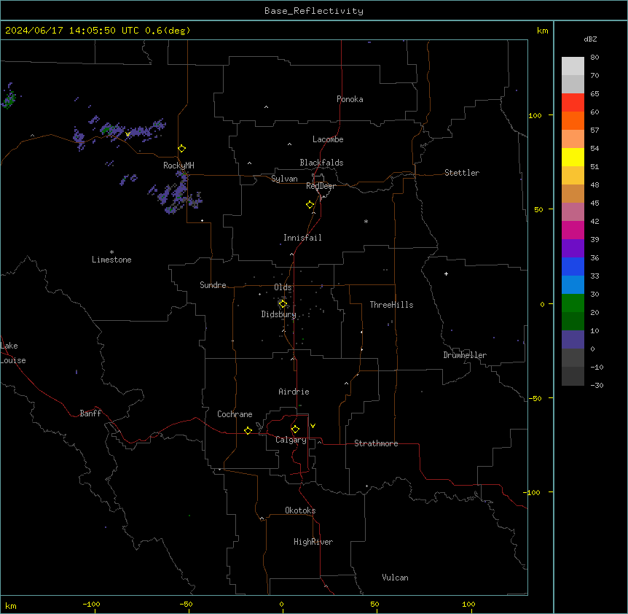
Task: Click the Didsbury town label
Action: 279,314
